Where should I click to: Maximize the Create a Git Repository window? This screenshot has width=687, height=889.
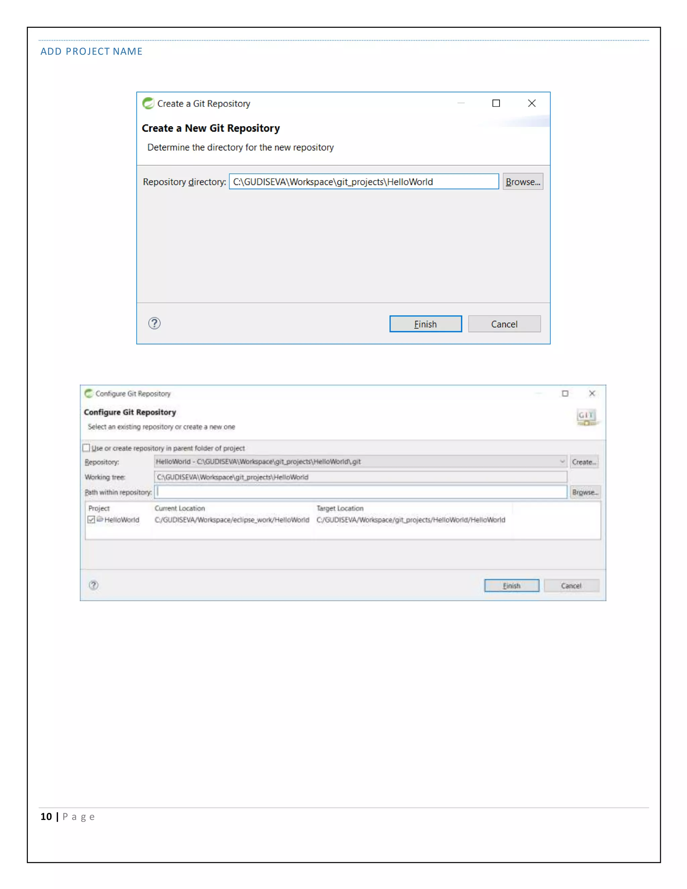click(x=496, y=103)
